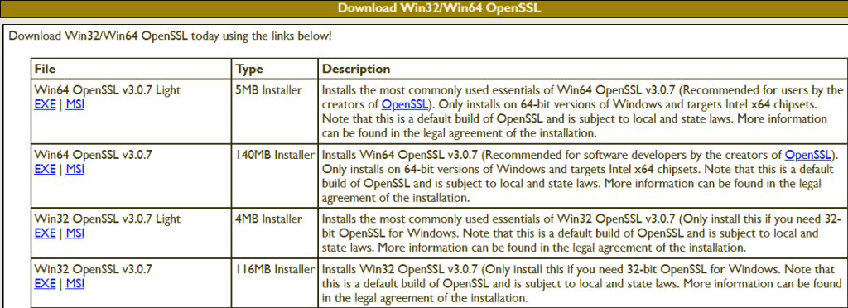Image resolution: width=848 pixels, height=308 pixels.
Task: Select the 'Type' column header
Action: pyautogui.click(x=275, y=70)
